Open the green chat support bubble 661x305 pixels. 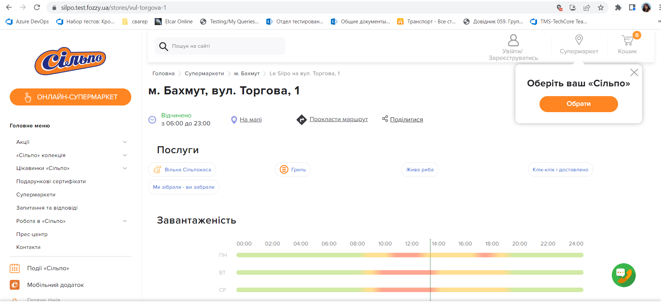pyautogui.click(x=624, y=275)
